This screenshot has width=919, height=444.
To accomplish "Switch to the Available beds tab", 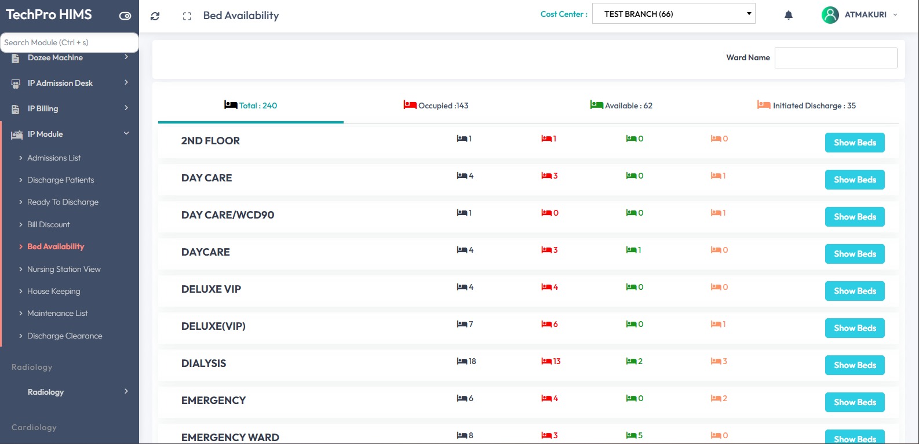I will 621,105.
